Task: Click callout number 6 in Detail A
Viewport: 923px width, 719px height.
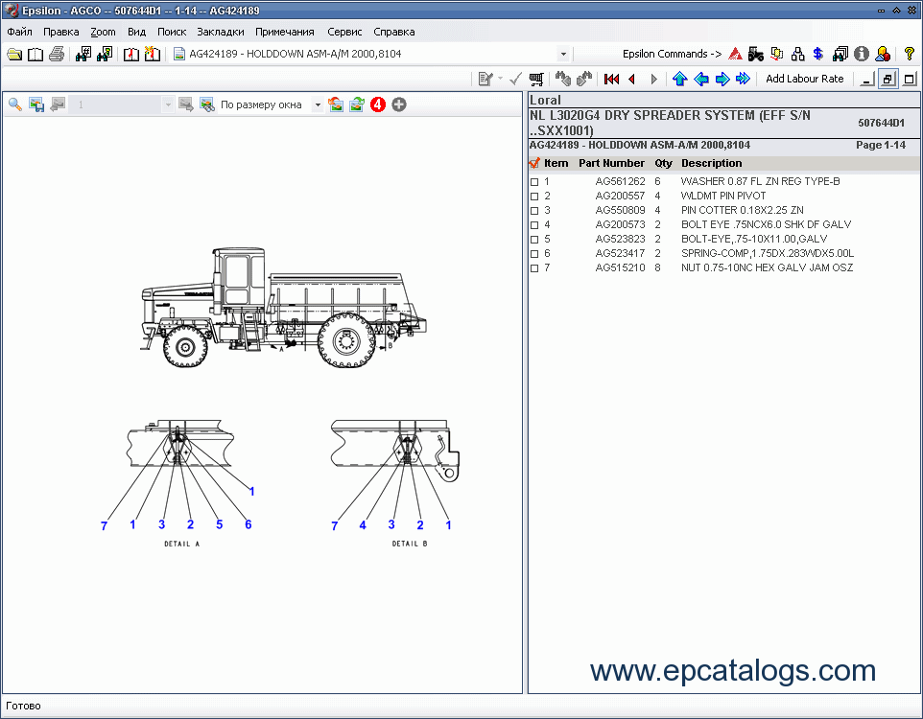Action: 248,524
